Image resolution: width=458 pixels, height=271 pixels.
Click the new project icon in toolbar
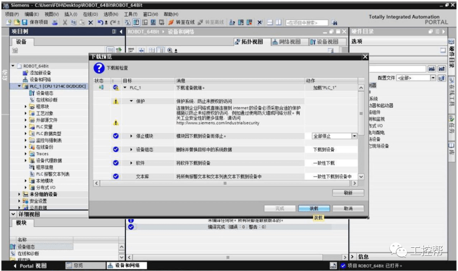click(x=9, y=22)
